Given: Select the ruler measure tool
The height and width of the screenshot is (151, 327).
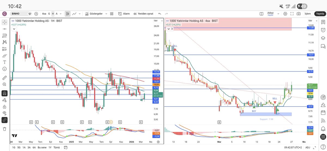Looking at the screenshot, I should point(4,78).
